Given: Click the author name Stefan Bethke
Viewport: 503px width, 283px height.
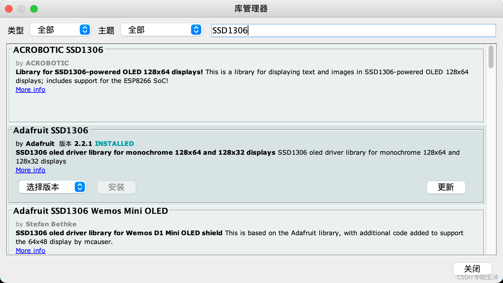Looking at the screenshot, I should click(51, 224).
